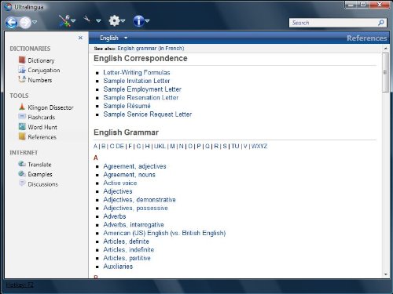Open Sample Employment Letter link
The width and height of the screenshot is (393, 294).
(x=142, y=89)
